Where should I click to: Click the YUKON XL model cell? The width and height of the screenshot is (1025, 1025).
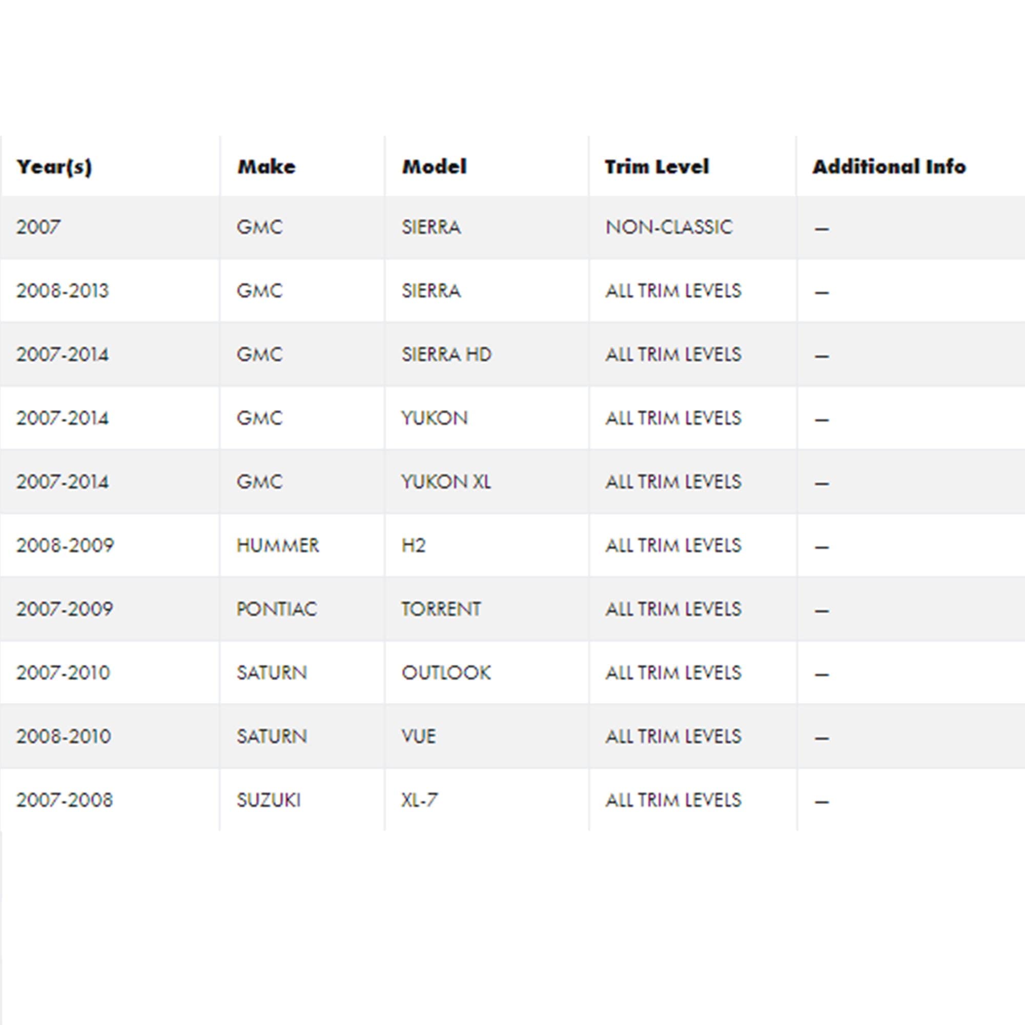446,482
